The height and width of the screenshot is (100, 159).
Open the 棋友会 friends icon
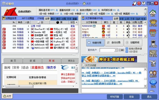153,74
